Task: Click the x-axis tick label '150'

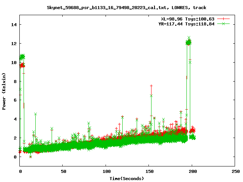Action: coord(150,171)
